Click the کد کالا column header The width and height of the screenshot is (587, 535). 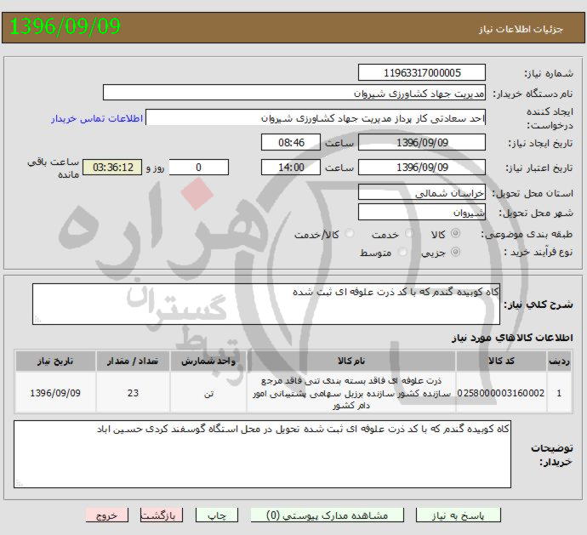click(x=501, y=361)
